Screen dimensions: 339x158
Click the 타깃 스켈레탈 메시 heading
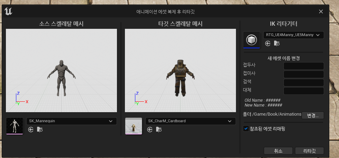pyautogui.click(x=180, y=24)
